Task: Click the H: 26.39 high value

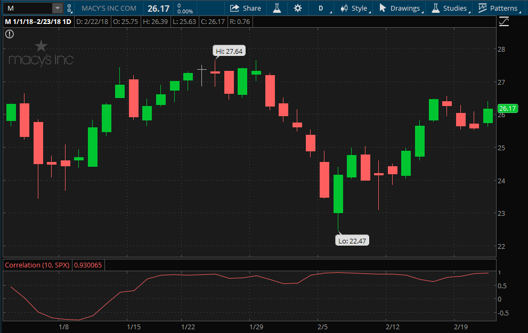Action: tap(155, 21)
